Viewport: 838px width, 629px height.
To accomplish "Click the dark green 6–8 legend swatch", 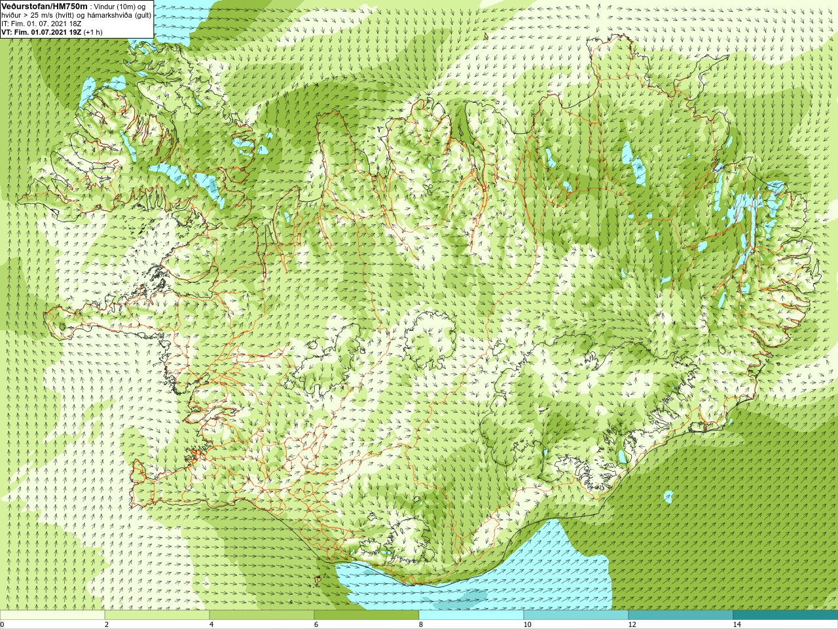I will click(x=367, y=615).
